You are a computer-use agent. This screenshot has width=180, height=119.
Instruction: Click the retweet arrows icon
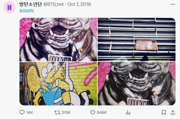point(57,113)
